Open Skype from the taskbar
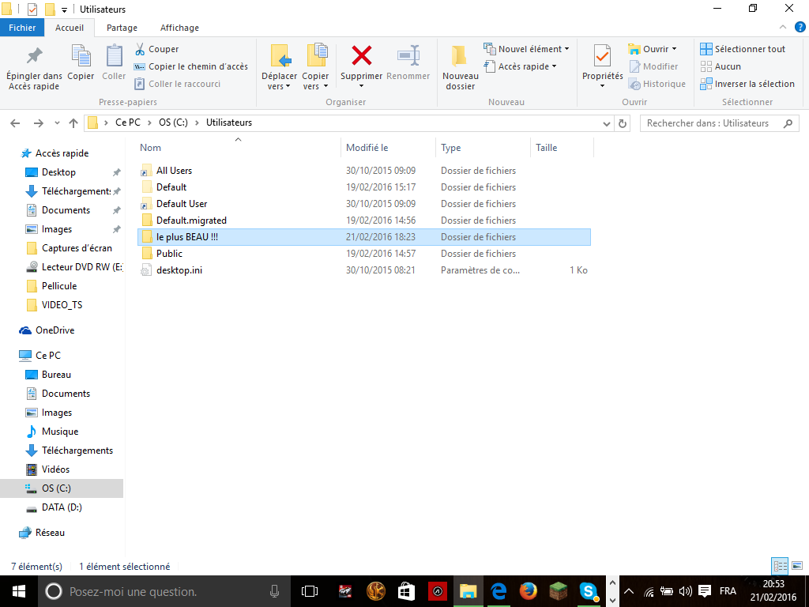The height and width of the screenshot is (607, 809). point(588,591)
